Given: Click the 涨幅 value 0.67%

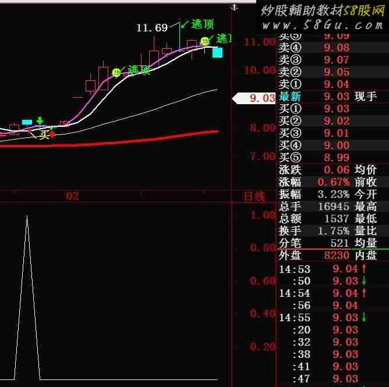Looking at the screenshot, I should point(334,182).
